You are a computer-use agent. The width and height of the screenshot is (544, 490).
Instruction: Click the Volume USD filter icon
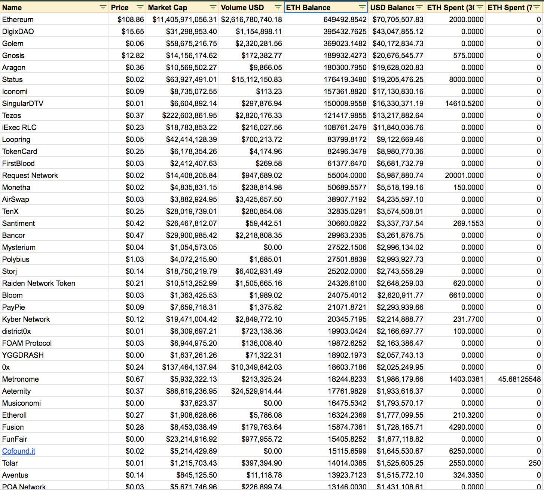tap(278, 7)
